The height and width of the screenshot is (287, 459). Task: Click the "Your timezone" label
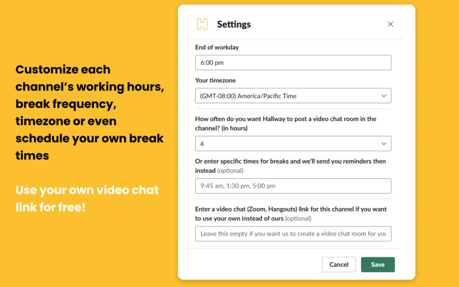click(x=216, y=80)
